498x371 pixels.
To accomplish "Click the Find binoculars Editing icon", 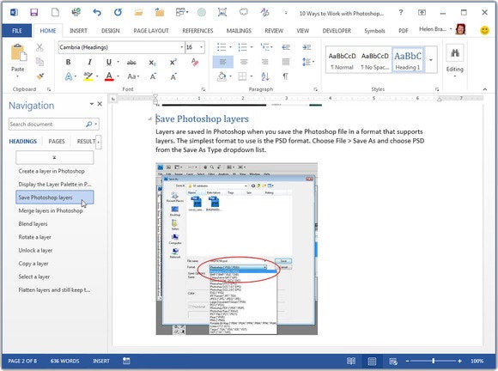I will tap(455, 52).
